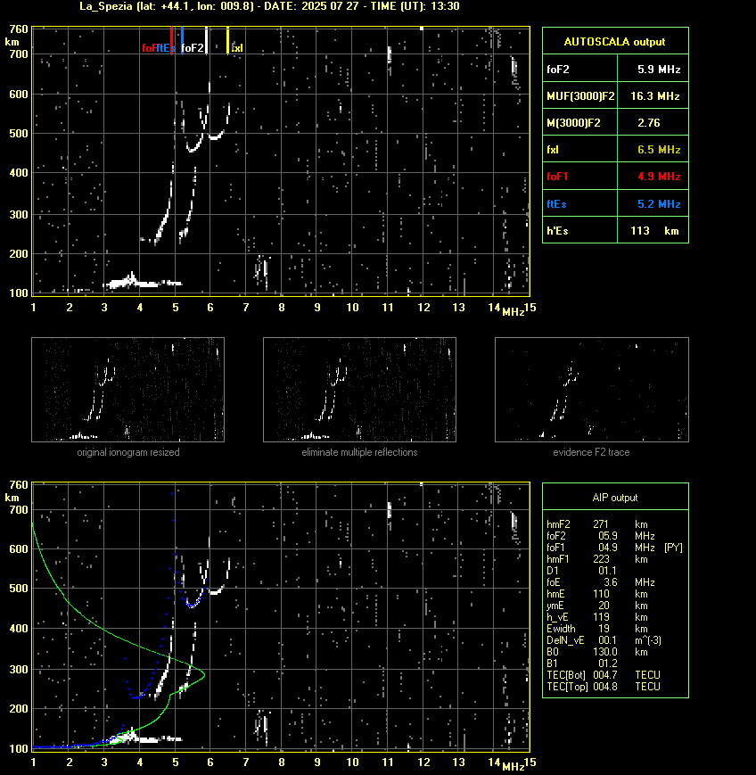This screenshot has width=756, height=775.
Task: Select the 113 km value cell
Action: coord(653,230)
